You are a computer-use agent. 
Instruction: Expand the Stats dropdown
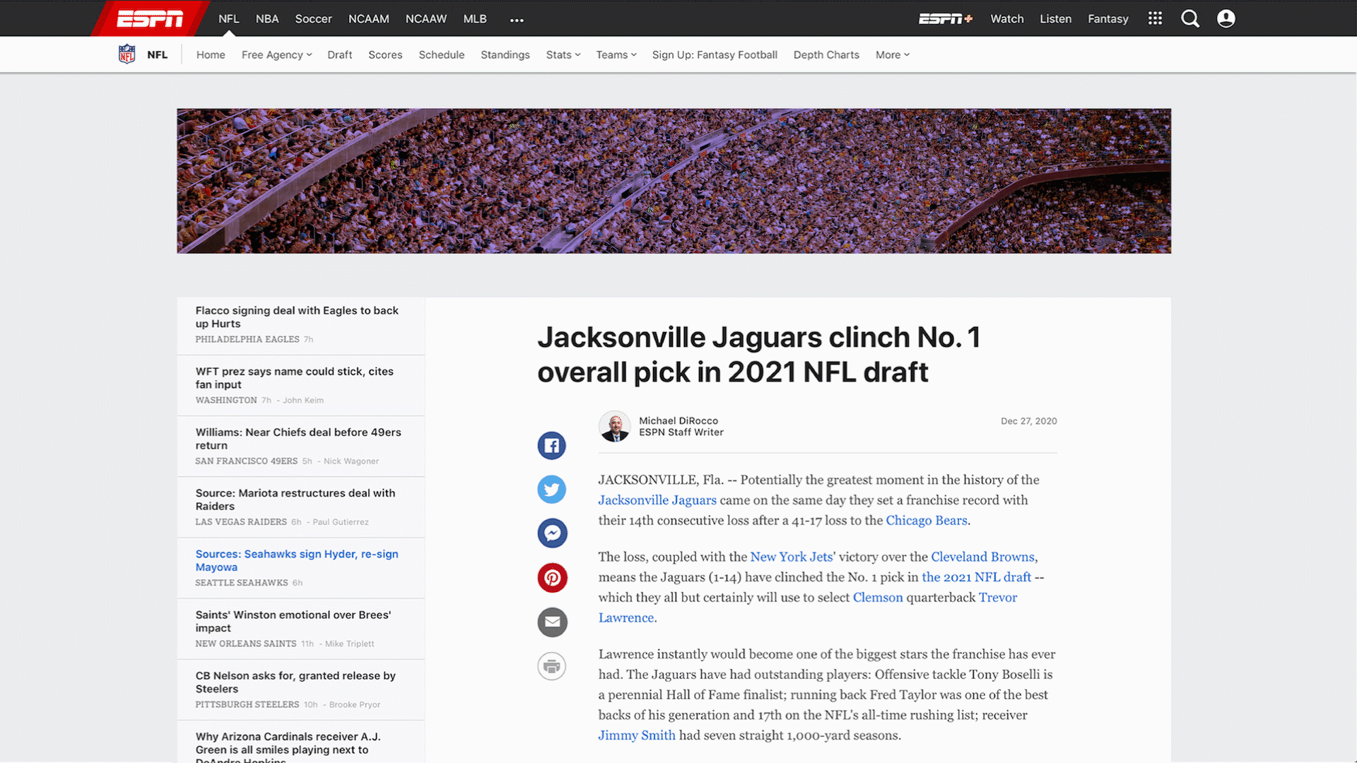563,55
